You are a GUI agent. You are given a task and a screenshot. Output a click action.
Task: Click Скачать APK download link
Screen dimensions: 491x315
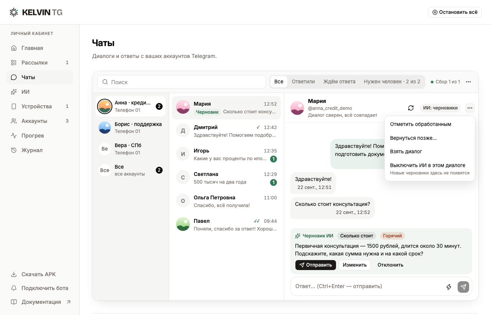click(x=40, y=274)
